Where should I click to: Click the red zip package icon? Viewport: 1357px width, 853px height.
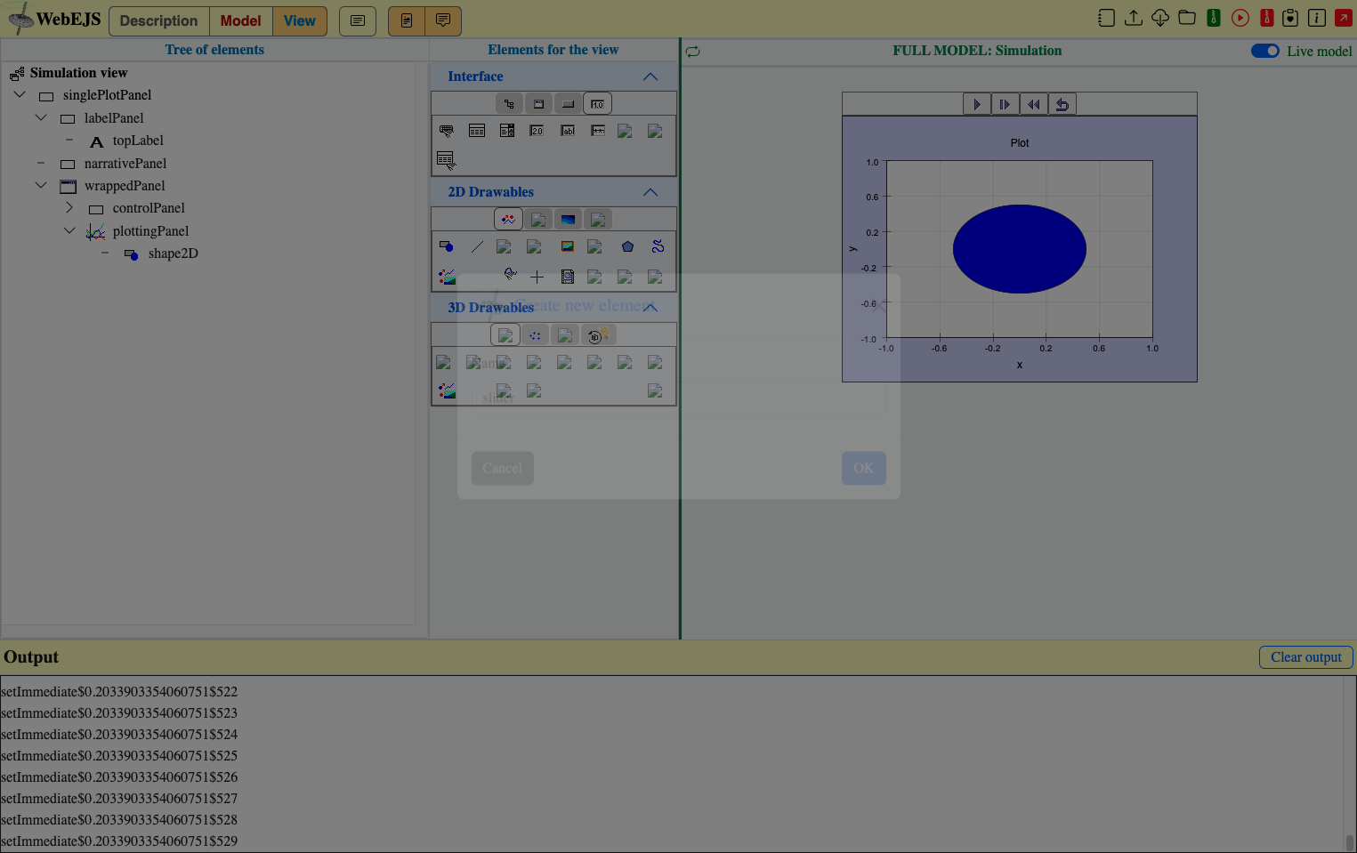point(1266,18)
